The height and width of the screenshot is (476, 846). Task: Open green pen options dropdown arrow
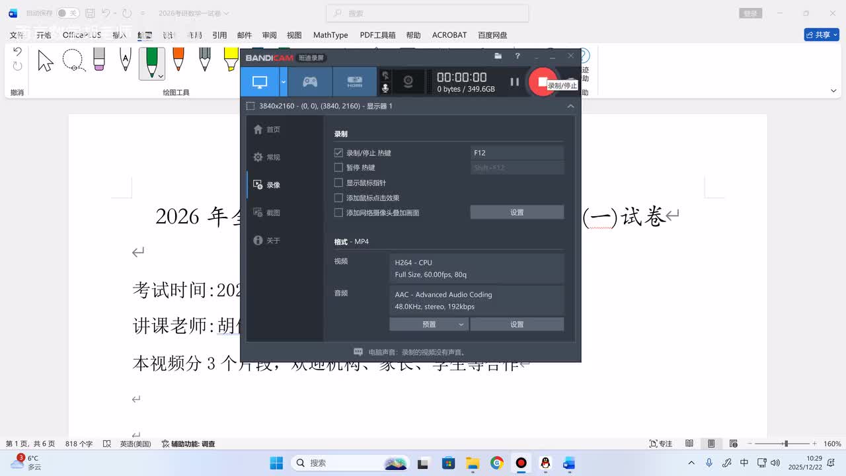click(161, 76)
